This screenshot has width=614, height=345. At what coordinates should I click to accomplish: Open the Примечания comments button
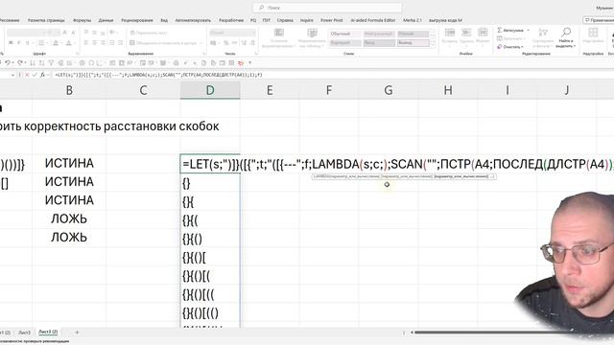[599, 20]
